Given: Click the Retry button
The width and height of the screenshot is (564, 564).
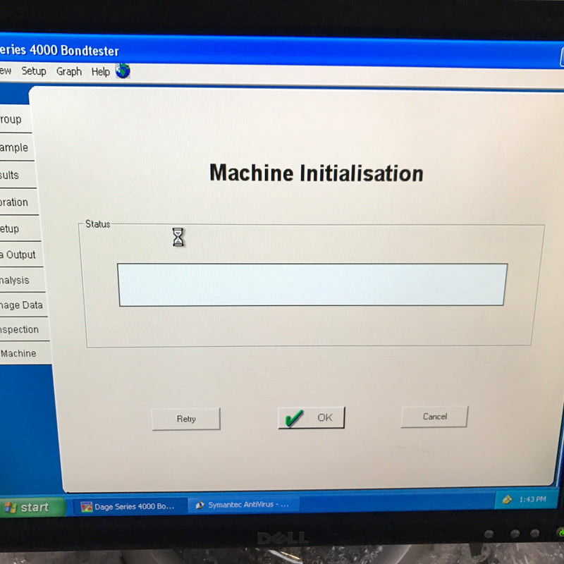Looking at the screenshot, I should pos(185,418).
